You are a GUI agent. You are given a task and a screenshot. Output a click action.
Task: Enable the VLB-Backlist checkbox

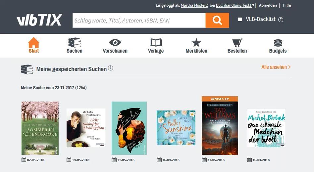point(240,20)
